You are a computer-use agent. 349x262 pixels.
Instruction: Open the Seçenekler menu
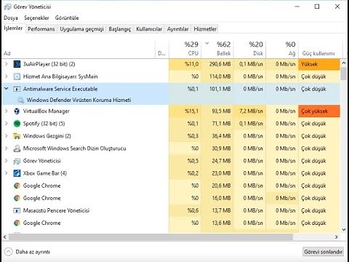[x=36, y=18]
